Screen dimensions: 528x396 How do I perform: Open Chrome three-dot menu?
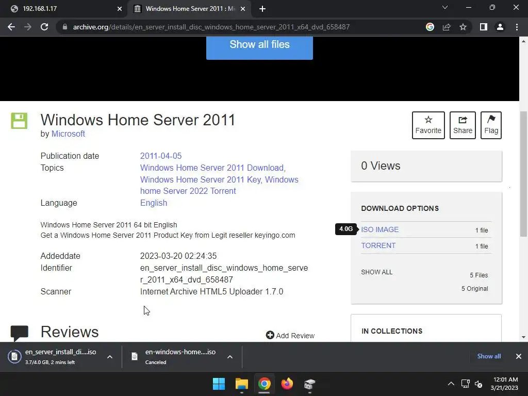coord(517,27)
